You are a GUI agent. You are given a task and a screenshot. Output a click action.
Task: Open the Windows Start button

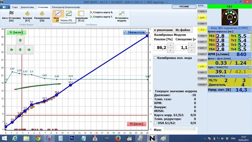click(x=4, y=138)
